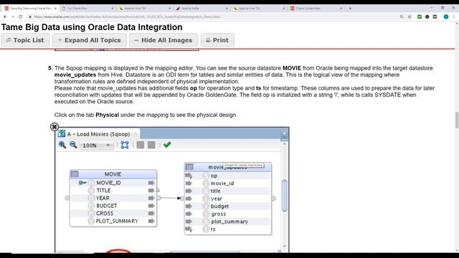
Task: Select the A - Load Movies (Sqoop) tab
Action: click(98, 134)
